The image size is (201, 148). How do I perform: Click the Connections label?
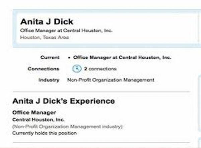click(44, 69)
